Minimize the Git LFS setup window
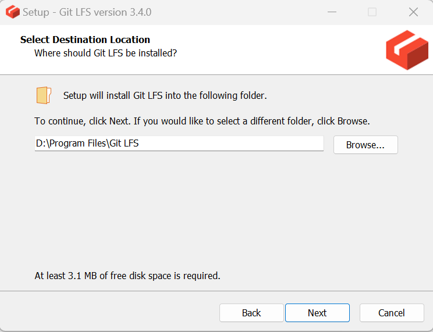 (332, 12)
